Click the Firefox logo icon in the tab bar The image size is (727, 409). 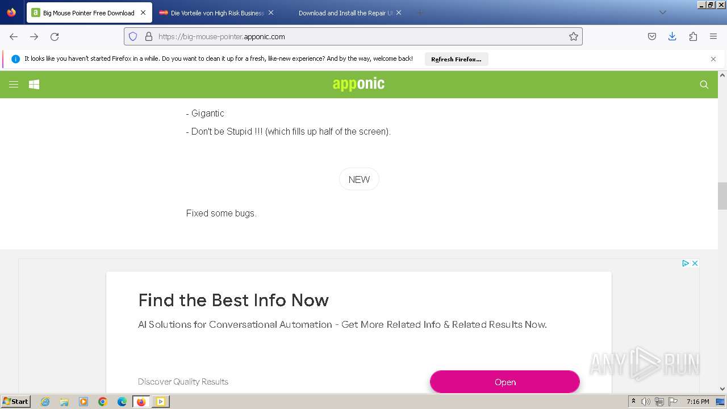coord(11,12)
